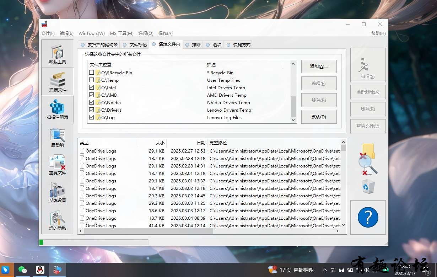Open the 编辑(E) menu
Screen dimensions: 437x277
(66, 33)
